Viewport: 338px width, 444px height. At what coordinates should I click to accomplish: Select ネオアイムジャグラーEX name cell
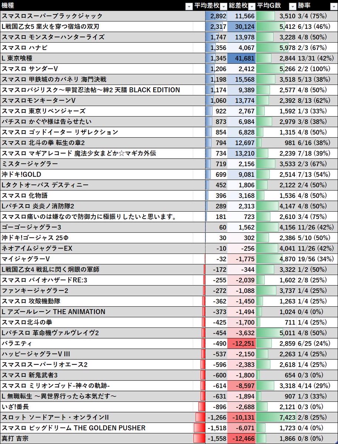97,248
